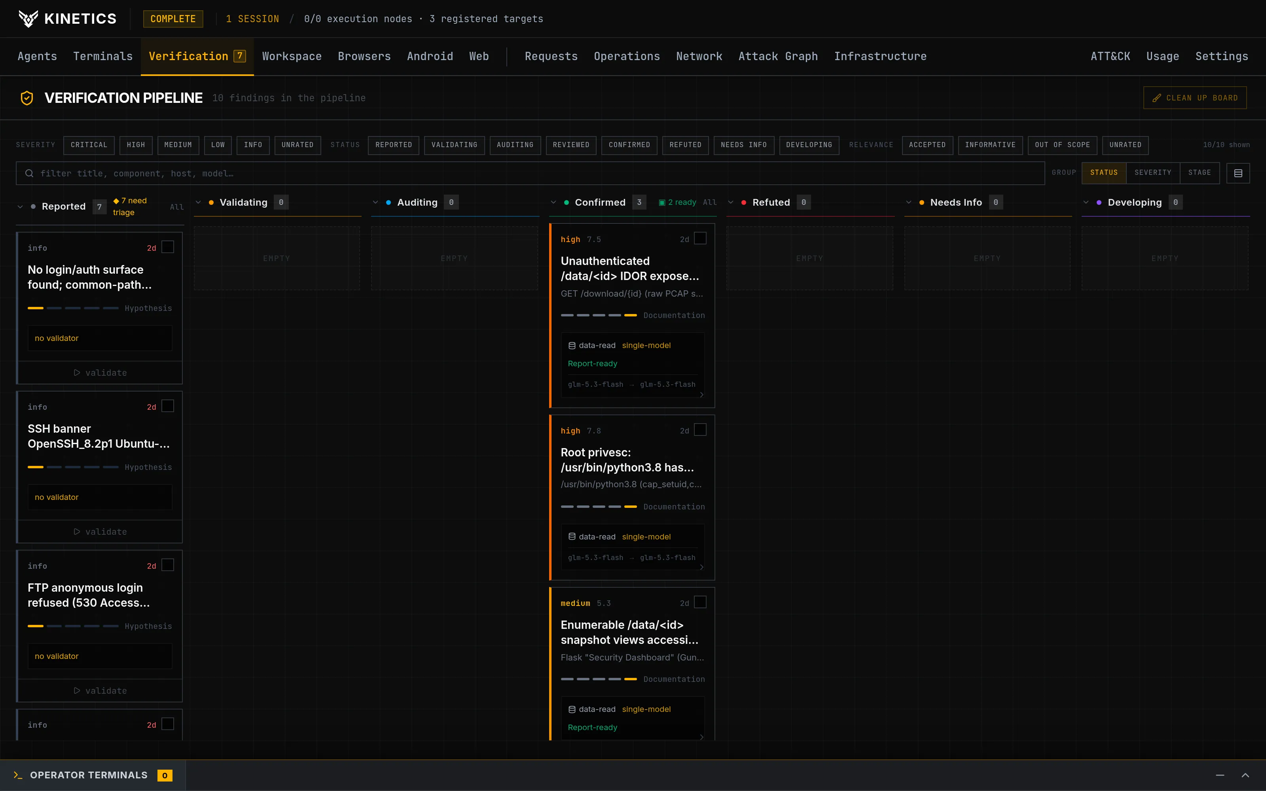Filter findings by CRITICAL severity

88,145
